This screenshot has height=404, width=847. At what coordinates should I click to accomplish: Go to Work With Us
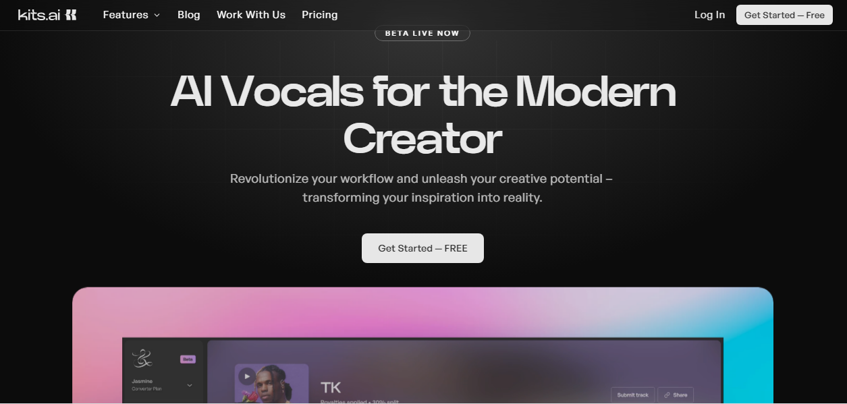251,15
